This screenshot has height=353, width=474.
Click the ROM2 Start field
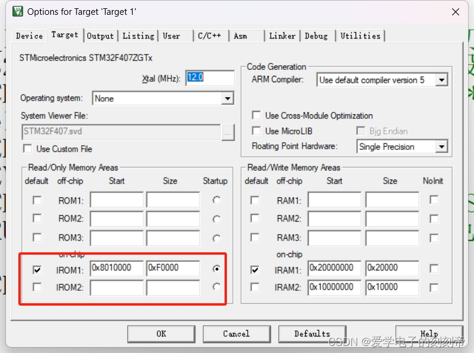[x=117, y=219]
